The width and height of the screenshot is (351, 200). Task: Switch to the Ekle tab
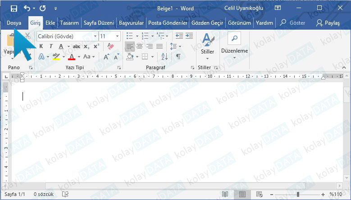pyautogui.click(x=50, y=23)
